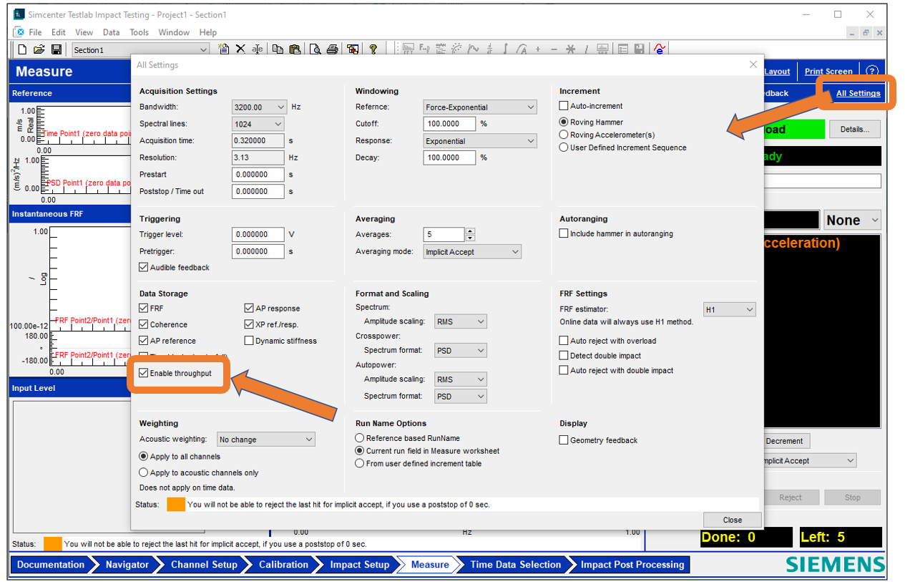Click the Close button in All Settings
Image resolution: width=905 pixels, height=582 pixels.
(732, 520)
